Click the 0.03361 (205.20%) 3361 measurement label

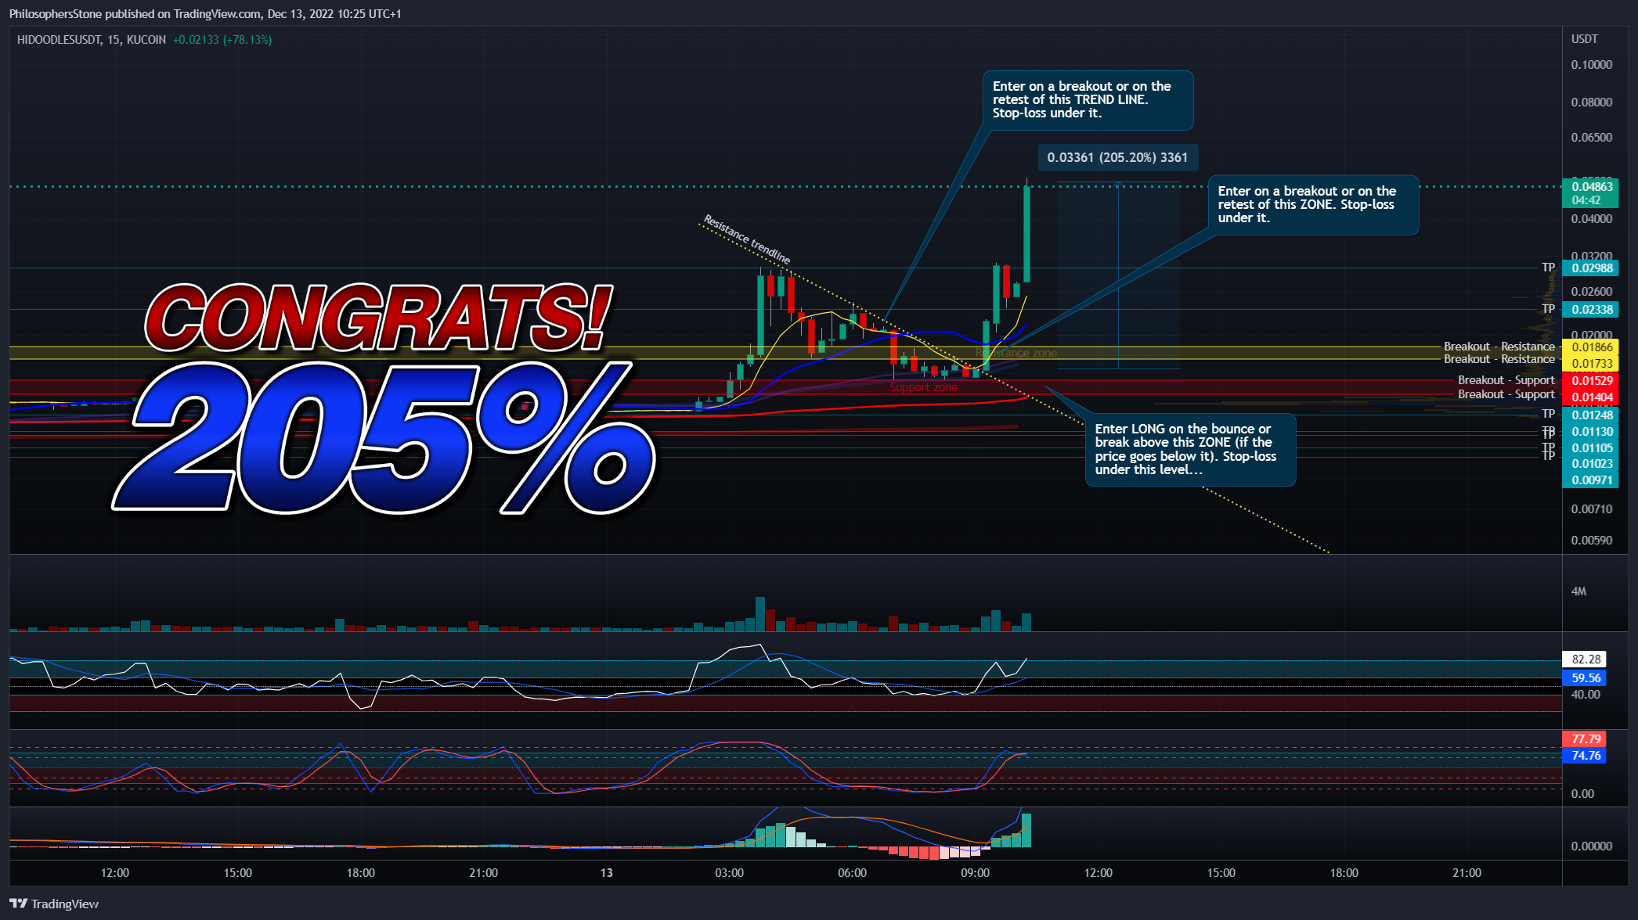pos(1117,158)
